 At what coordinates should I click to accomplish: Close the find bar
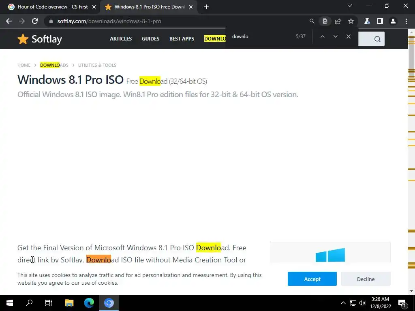[348, 36]
